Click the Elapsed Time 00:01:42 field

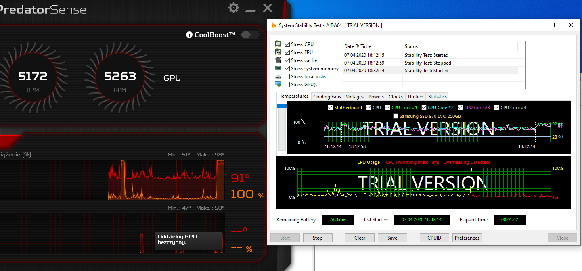509,220
